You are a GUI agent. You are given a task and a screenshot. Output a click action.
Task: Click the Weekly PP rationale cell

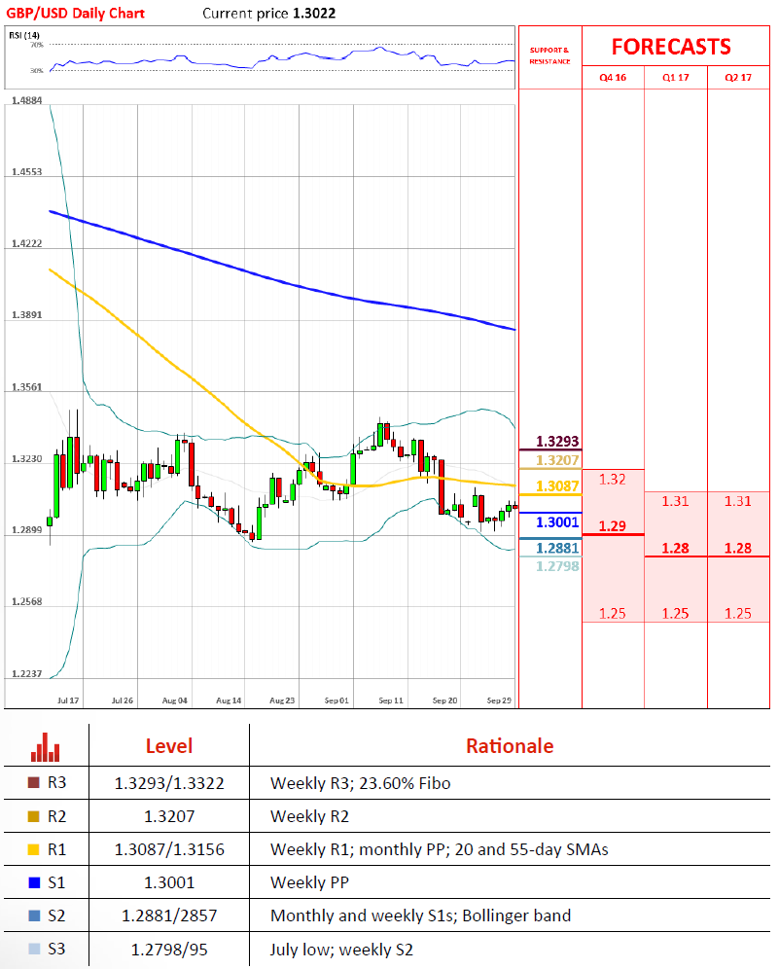309,882
